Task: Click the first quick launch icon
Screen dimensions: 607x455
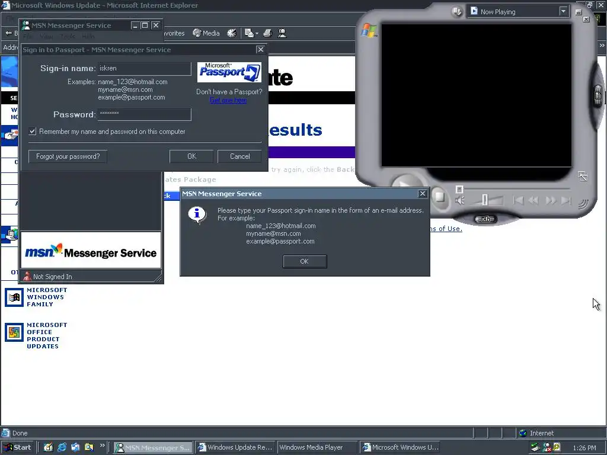Action: click(48, 447)
